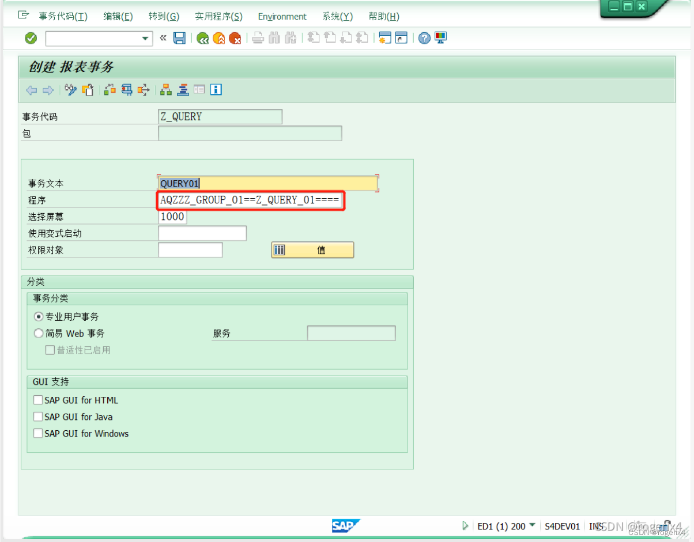Click inside the 使用变式启动 input field
The width and height of the screenshot is (694, 542).
[202, 233]
